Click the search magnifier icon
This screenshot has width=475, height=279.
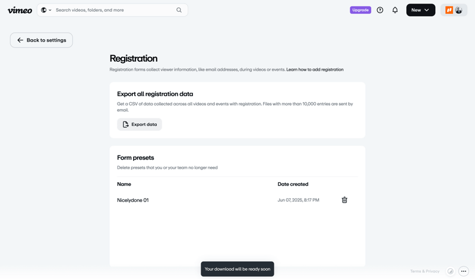179,10
